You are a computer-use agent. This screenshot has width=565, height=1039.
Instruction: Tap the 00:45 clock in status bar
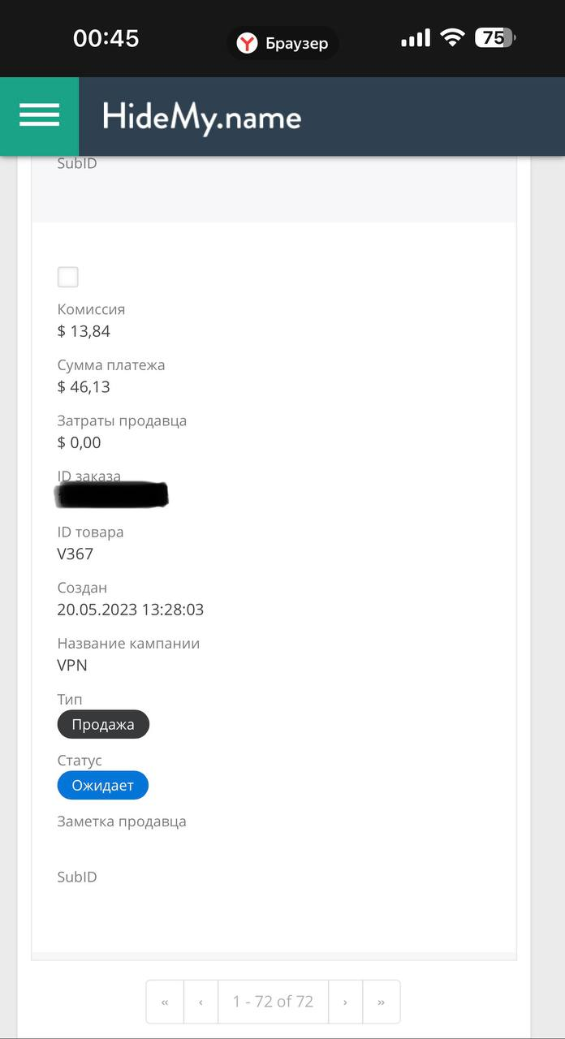(x=106, y=38)
